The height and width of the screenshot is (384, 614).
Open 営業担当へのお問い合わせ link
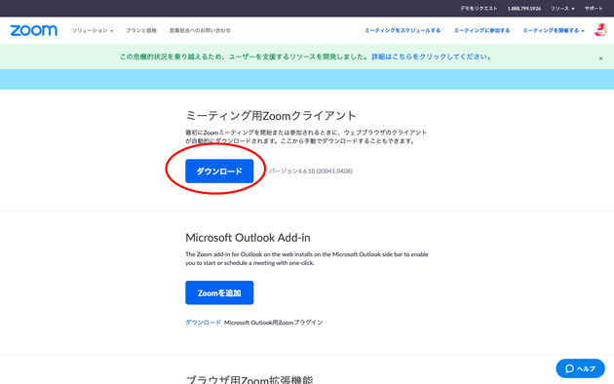(200, 30)
